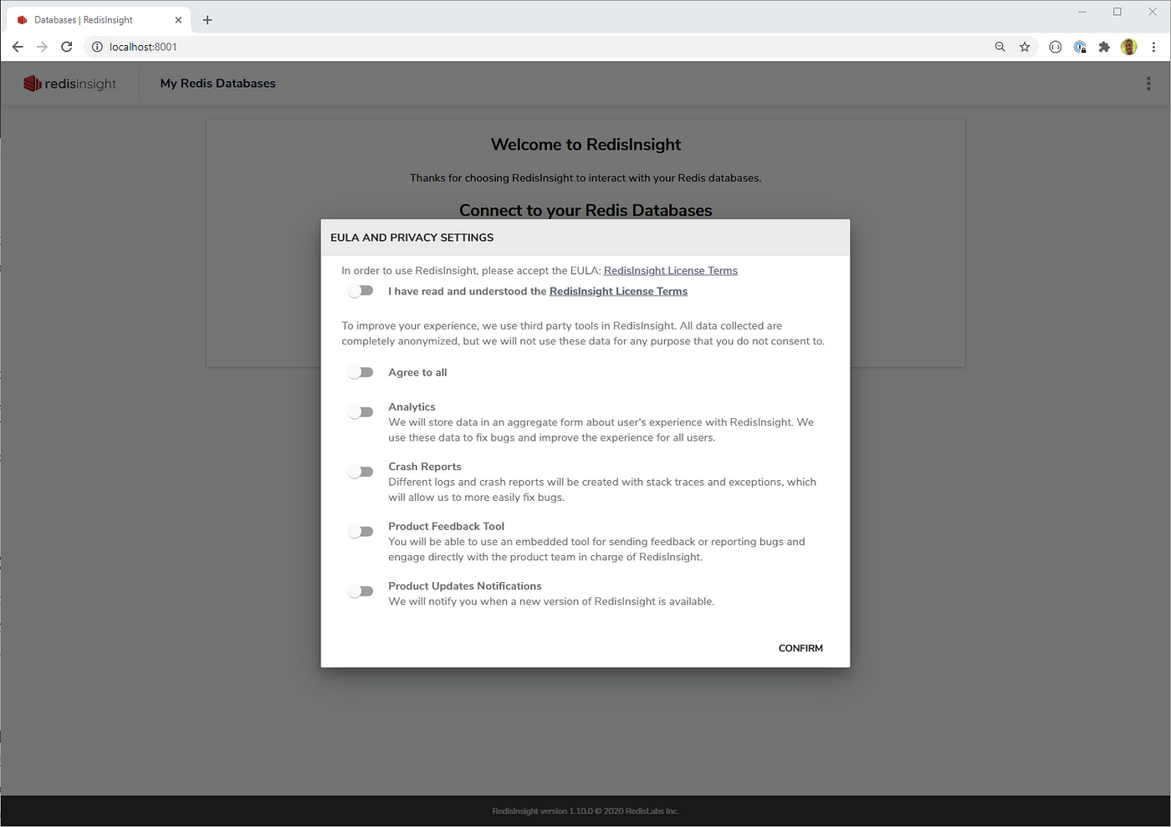Click the circular extension icon beside the star
1171x827 pixels.
(1056, 47)
